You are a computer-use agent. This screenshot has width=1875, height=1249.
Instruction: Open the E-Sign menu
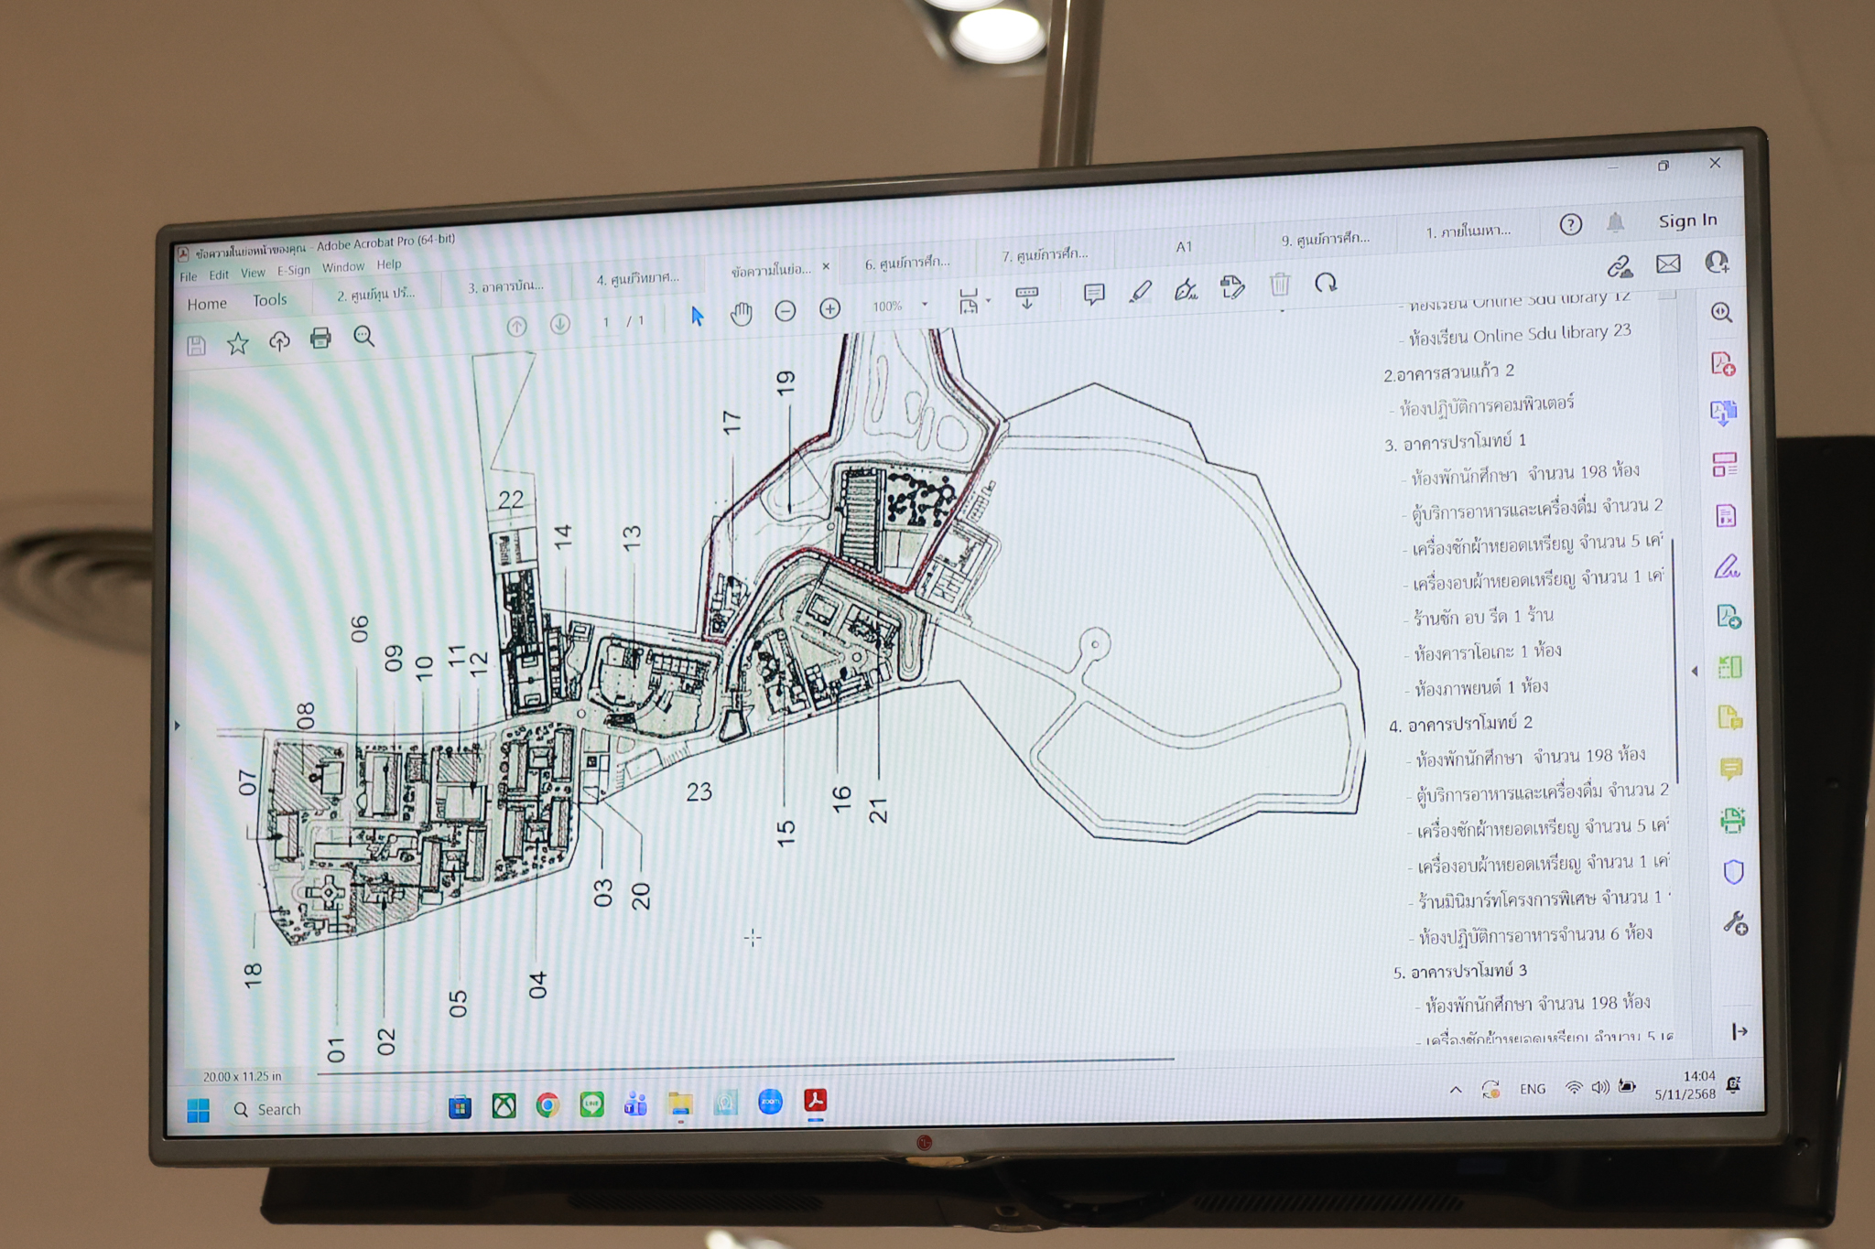pos(294,271)
